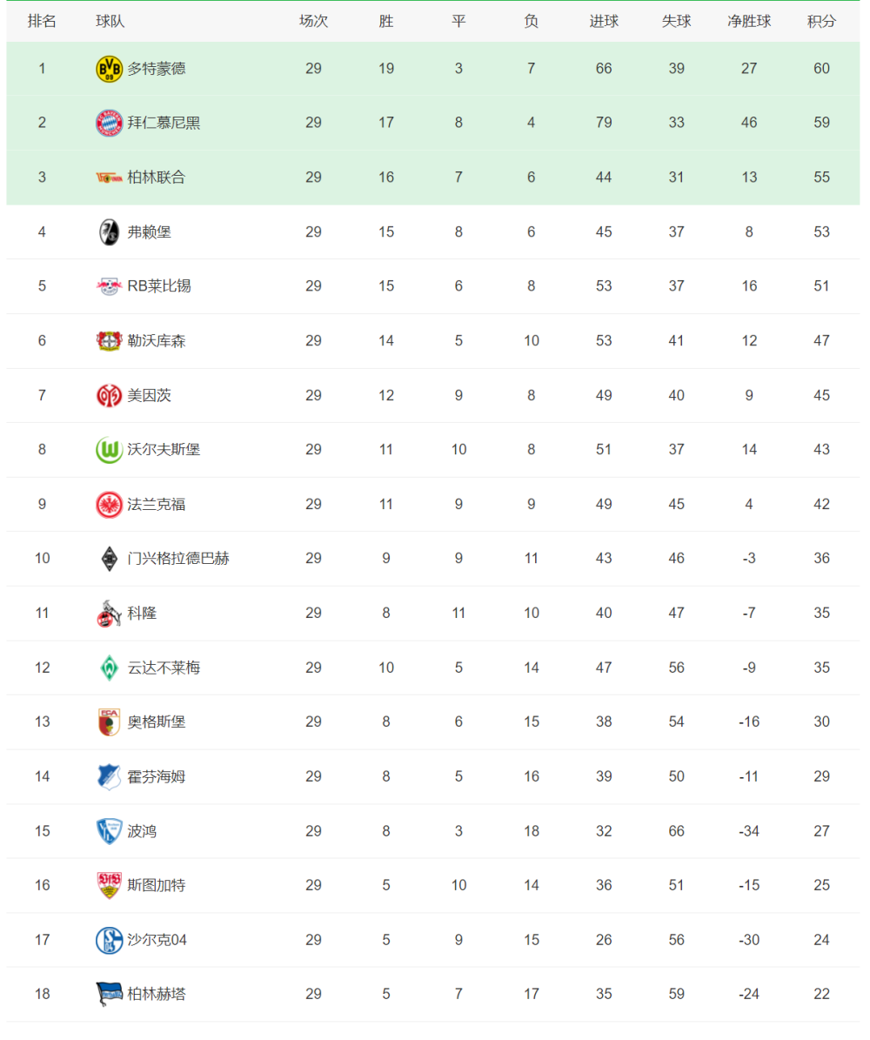This screenshot has width=870, height=1040.
Task: Click the Stuttgart VfB crest
Action: click(x=109, y=885)
